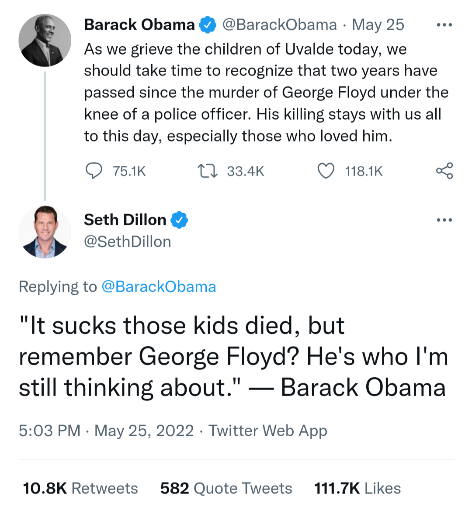Screen dimensions: 472x510
Task: Open the @BarackObama handle in the tweet header
Action: [x=280, y=25]
